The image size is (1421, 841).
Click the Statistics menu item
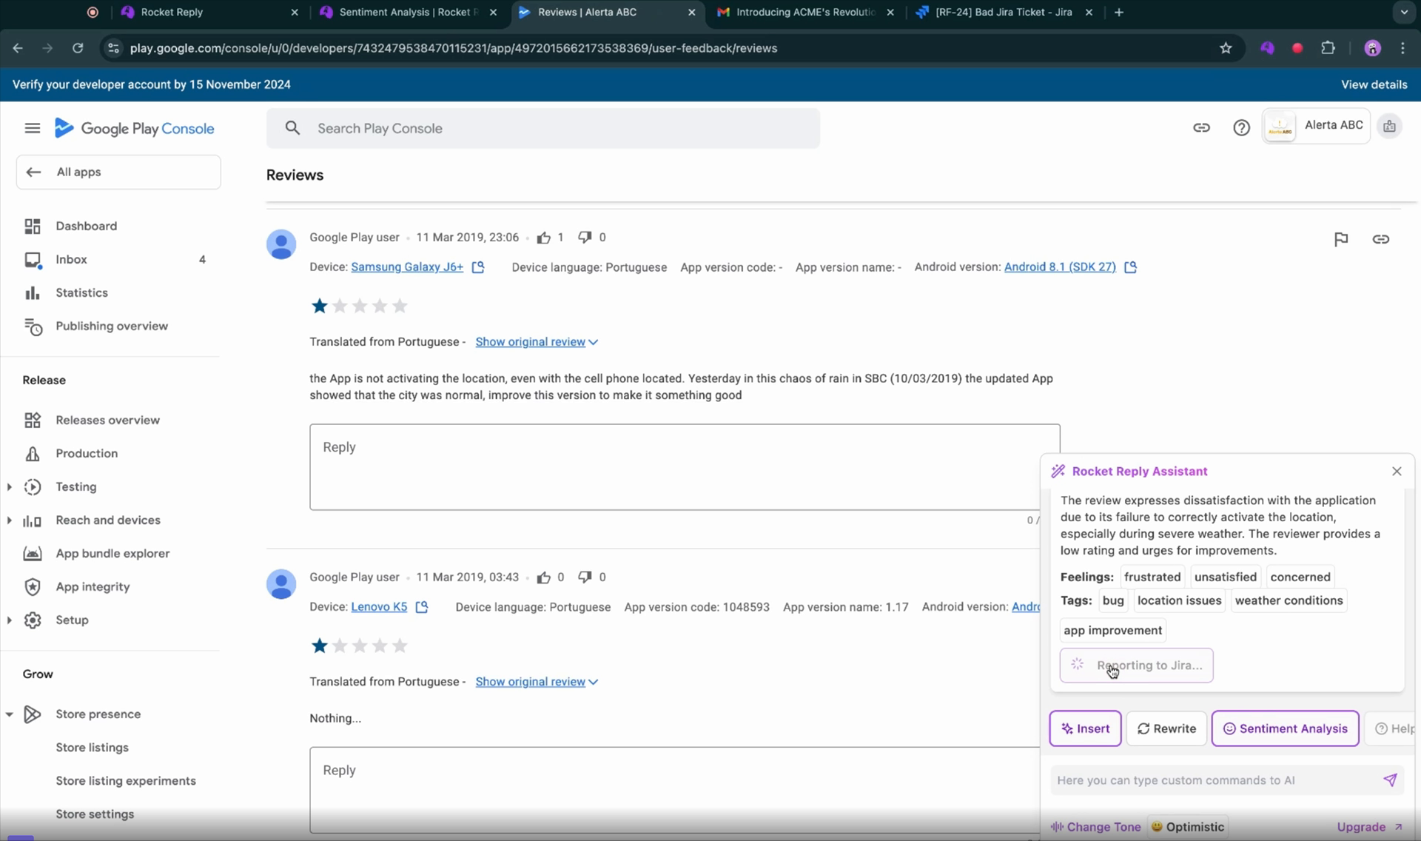[x=81, y=292]
